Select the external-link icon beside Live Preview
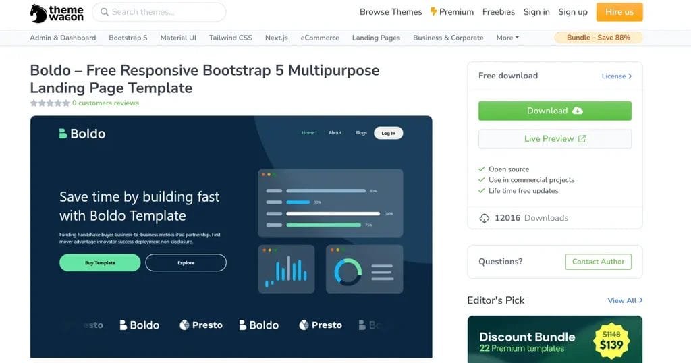Screen dimensions: 691x363 pos(582,139)
